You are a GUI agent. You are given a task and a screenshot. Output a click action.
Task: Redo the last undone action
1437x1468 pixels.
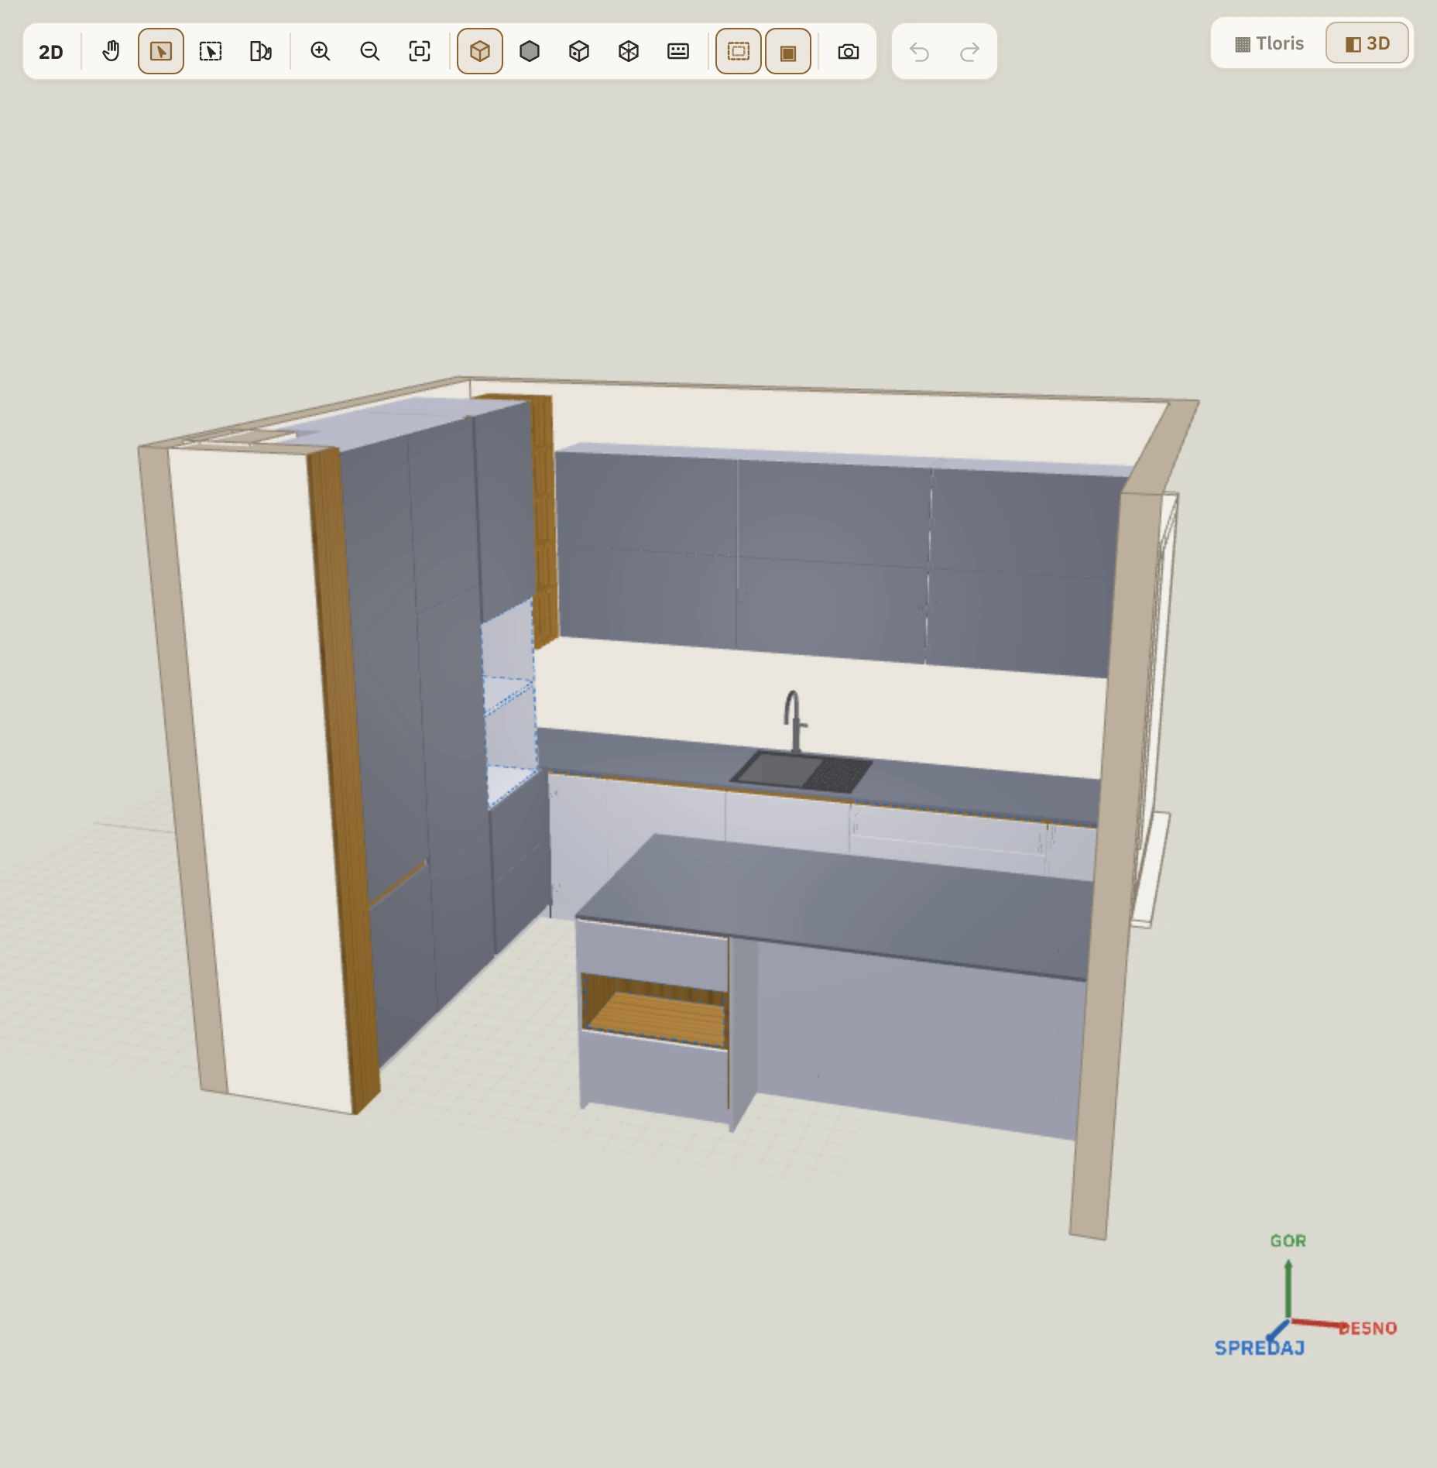point(969,52)
